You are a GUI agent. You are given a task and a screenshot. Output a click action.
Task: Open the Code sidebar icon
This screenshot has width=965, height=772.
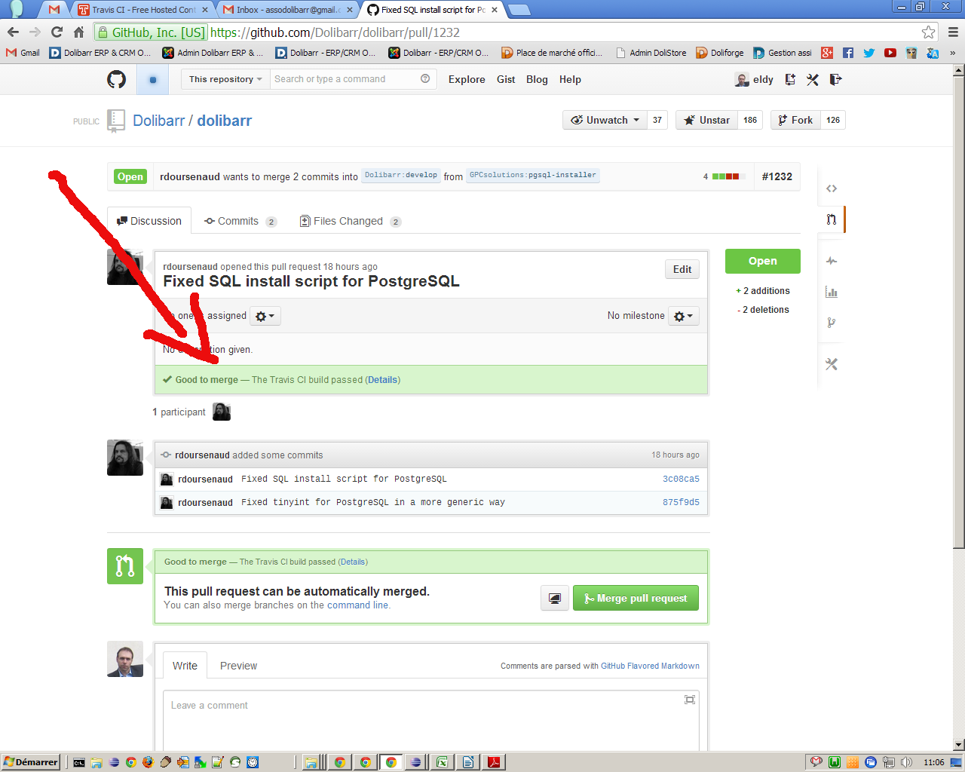coord(831,188)
